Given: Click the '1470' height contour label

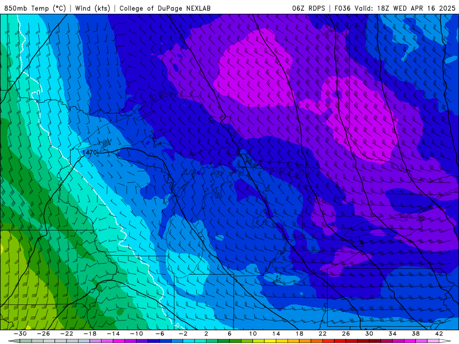Looking at the screenshot, I should [90, 153].
